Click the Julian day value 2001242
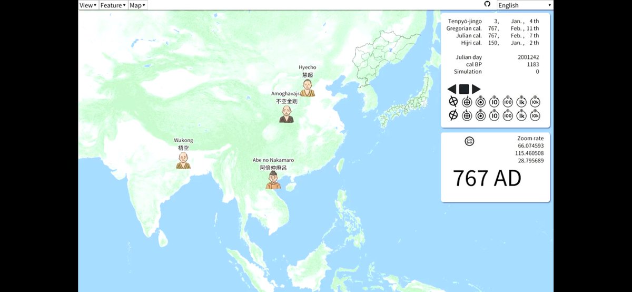This screenshot has height=292, width=632. 528,57
